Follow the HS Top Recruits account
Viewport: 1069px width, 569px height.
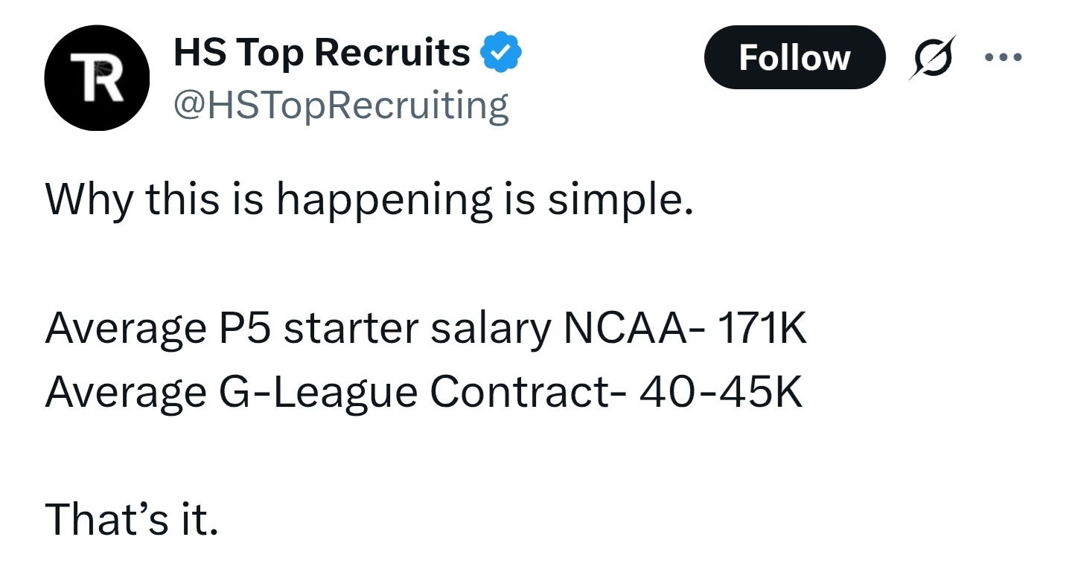pos(794,57)
